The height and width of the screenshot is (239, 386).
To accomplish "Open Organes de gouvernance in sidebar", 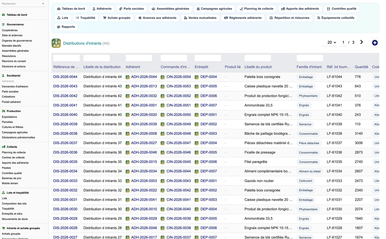I will click(17, 41).
